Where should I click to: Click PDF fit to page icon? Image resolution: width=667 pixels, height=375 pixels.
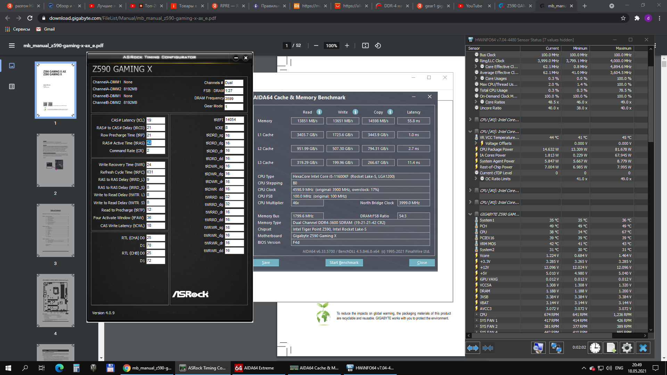[x=365, y=45]
